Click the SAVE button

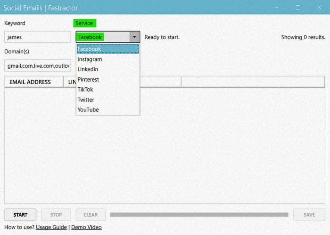tap(309, 215)
